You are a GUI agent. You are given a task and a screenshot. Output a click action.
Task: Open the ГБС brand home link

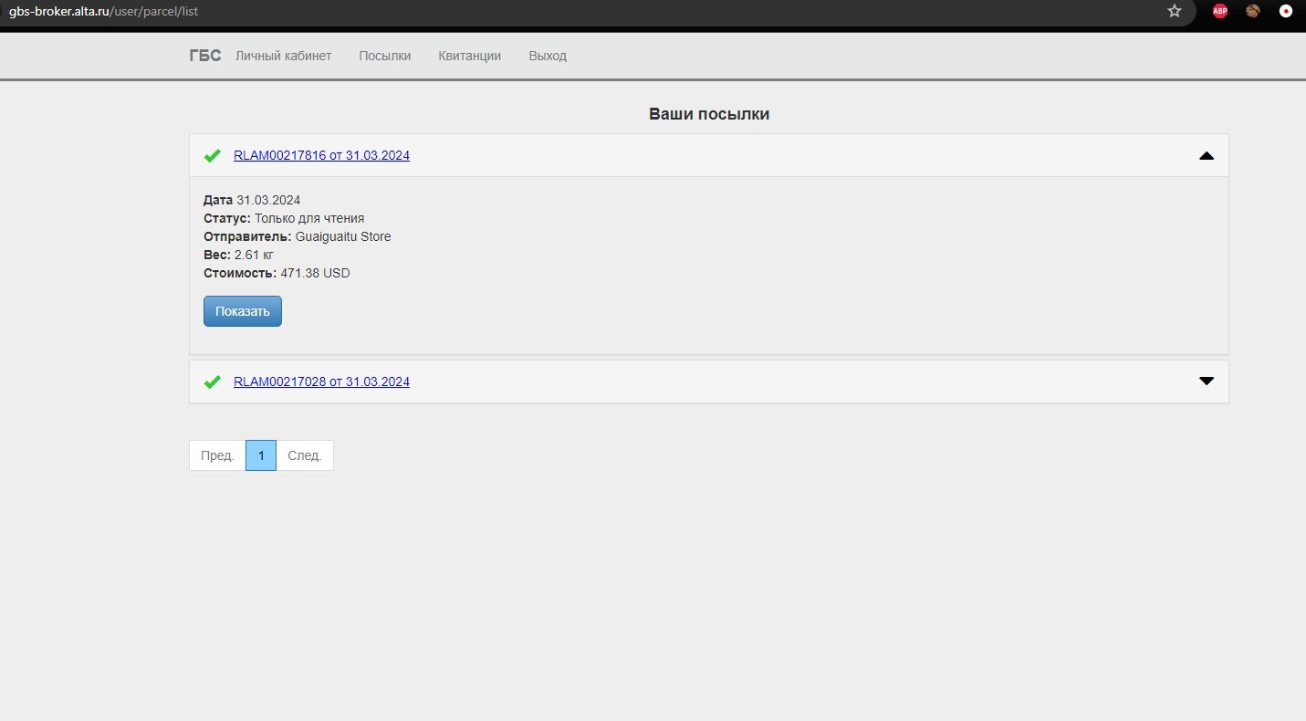[205, 56]
